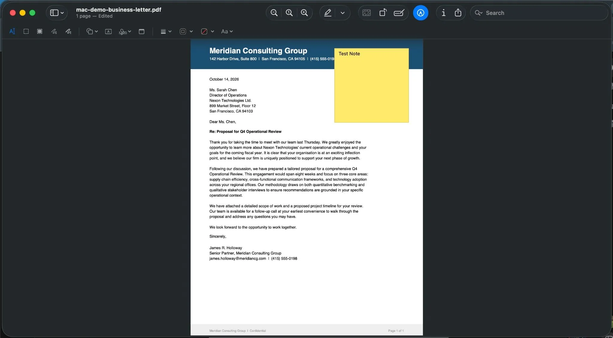
Task: Add a note with Note tool
Action: [x=142, y=31]
